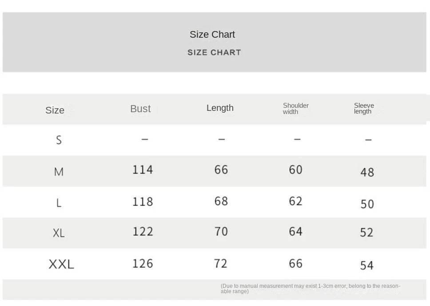Click the Shoulder width column header
This screenshot has width=430, height=306.
[296, 109]
